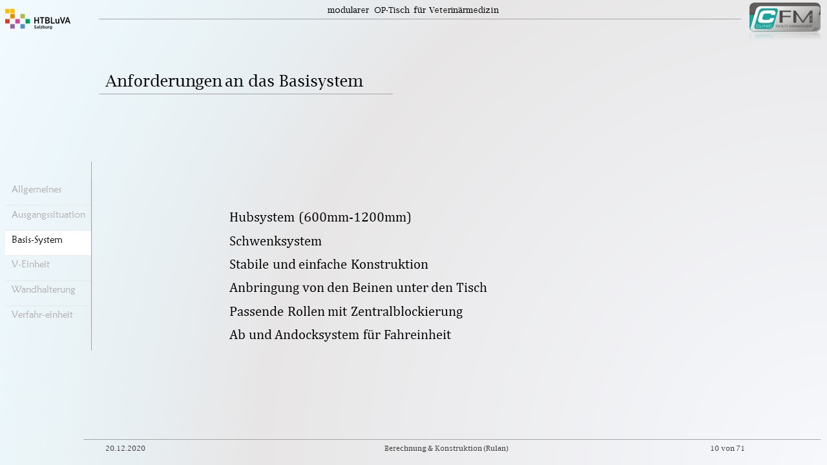The height and width of the screenshot is (465, 827).
Task: Click the page number 10 von 71
Action: pyautogui.click(x=727, y=448)
